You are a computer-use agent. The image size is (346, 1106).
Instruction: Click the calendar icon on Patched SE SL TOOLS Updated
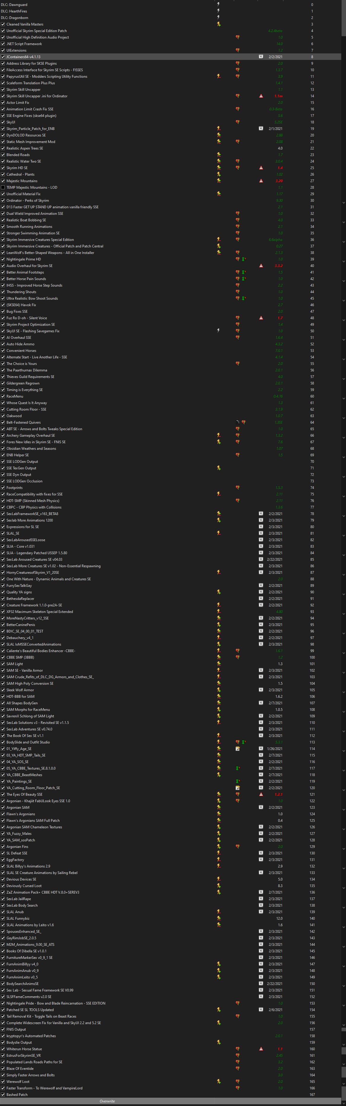click(x=261, y=1010)
